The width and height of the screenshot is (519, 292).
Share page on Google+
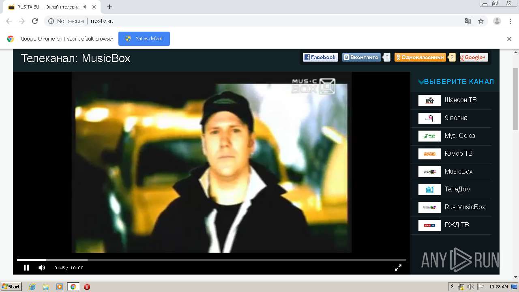[x=474, y=58]
